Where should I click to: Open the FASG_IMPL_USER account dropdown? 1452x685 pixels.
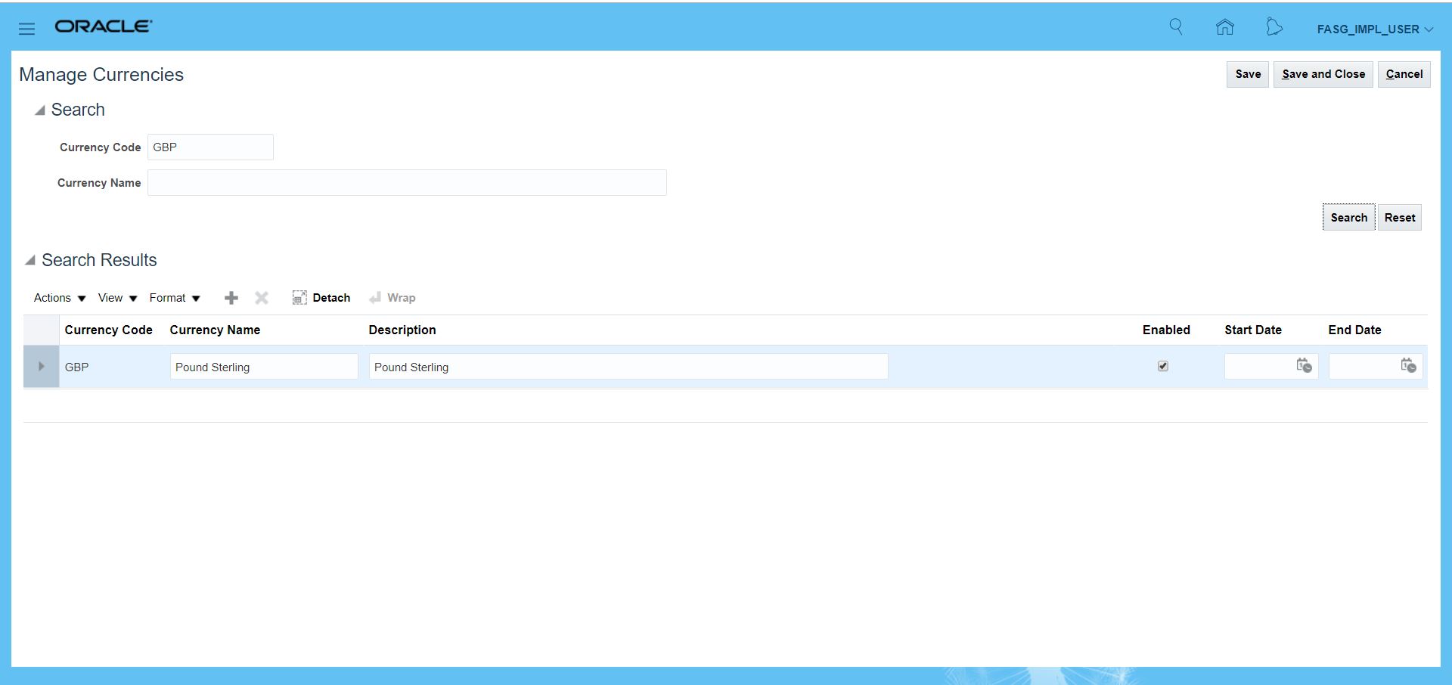click(1374, 29)
